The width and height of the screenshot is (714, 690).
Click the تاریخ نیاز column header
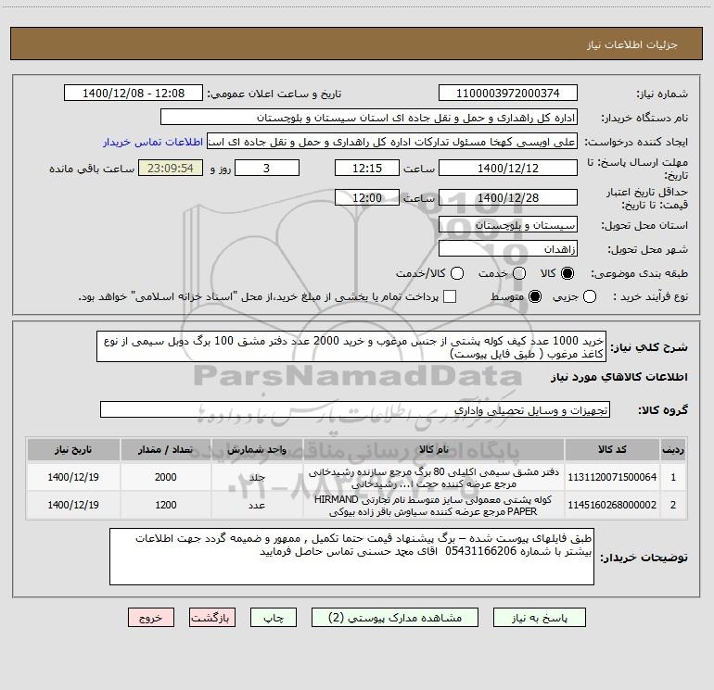tap(73, 449)
